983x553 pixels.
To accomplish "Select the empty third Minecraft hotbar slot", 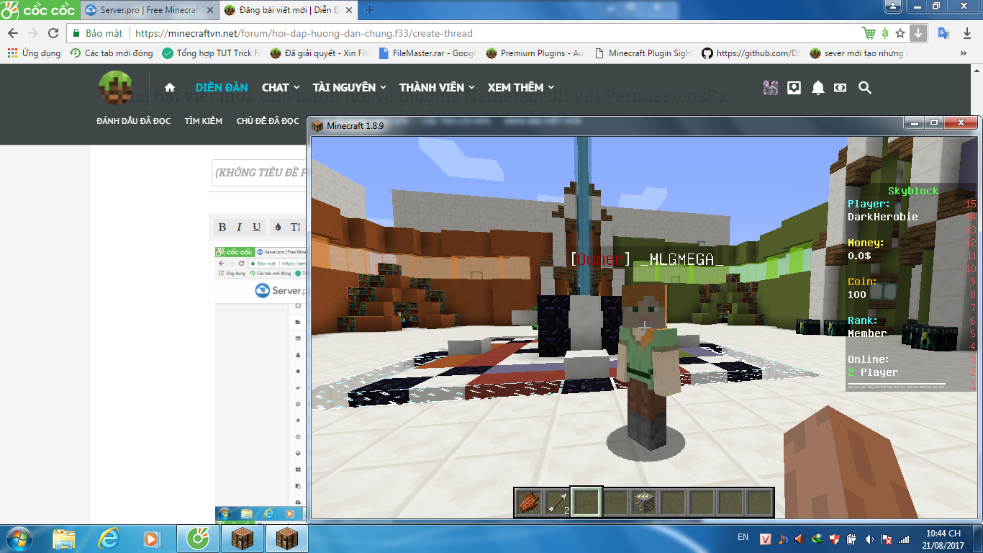I will [x=586, y=502].
